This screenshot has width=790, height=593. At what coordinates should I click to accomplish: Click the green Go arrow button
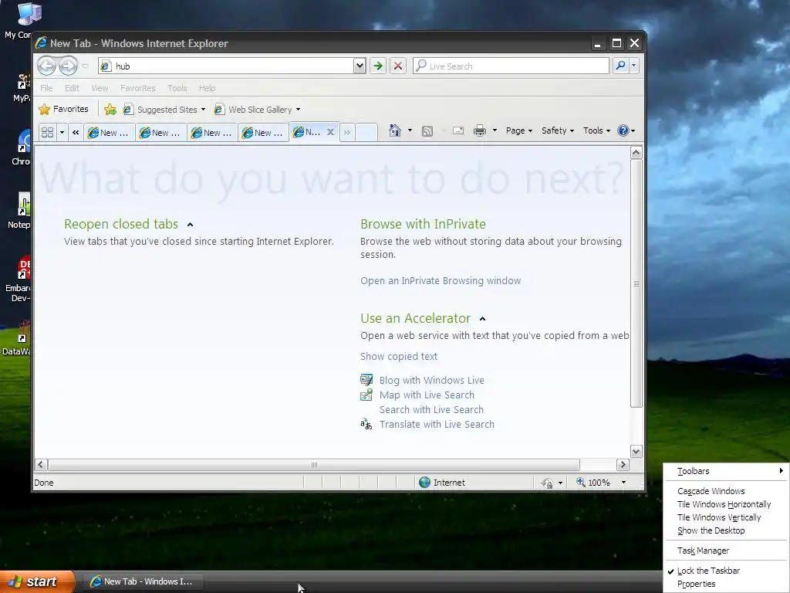point(378,66)
